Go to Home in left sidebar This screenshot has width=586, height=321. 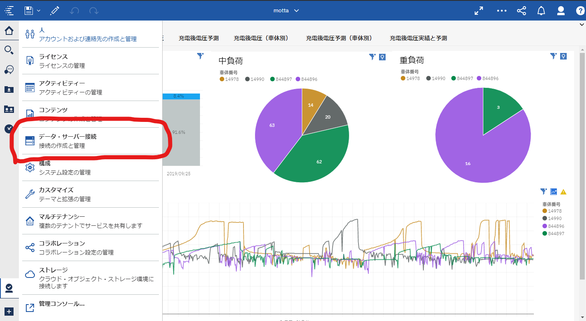tap(9, 30)
